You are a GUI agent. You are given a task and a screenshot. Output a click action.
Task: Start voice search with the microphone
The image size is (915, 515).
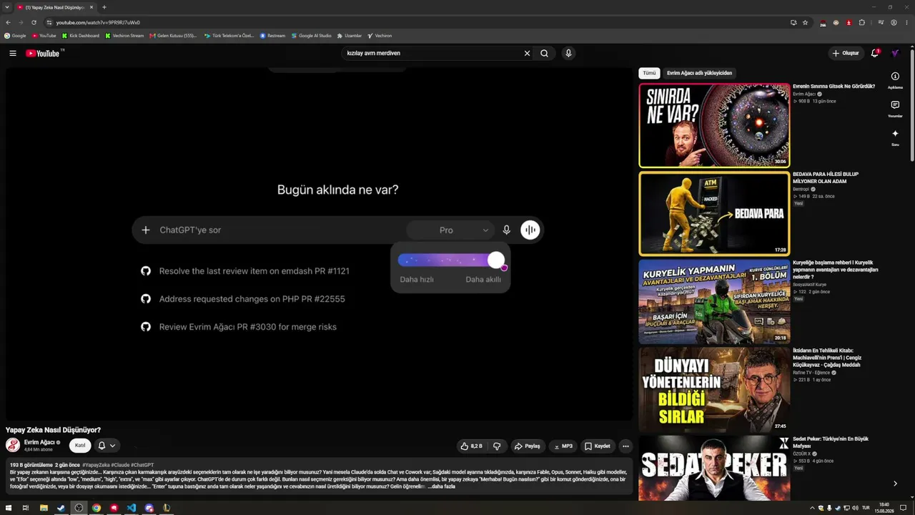click(x=568, y=53)
